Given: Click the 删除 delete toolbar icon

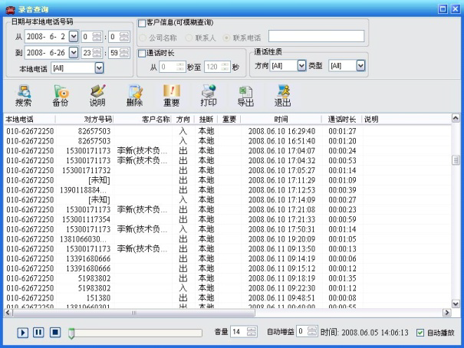Looking at the screenshot, I should click(x=135, y=95).
